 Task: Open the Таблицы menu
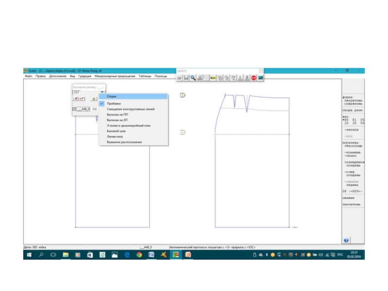tap(145, 76)
